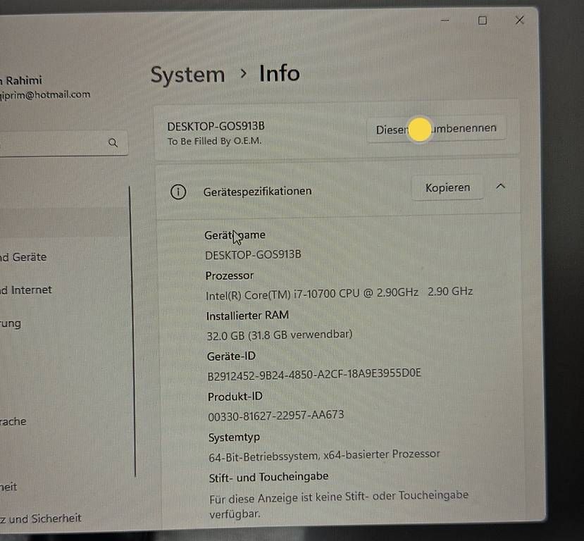Select the Installierter RAM label
The image size is (584, 541).
pyautogui.click(x=247, y=316)
